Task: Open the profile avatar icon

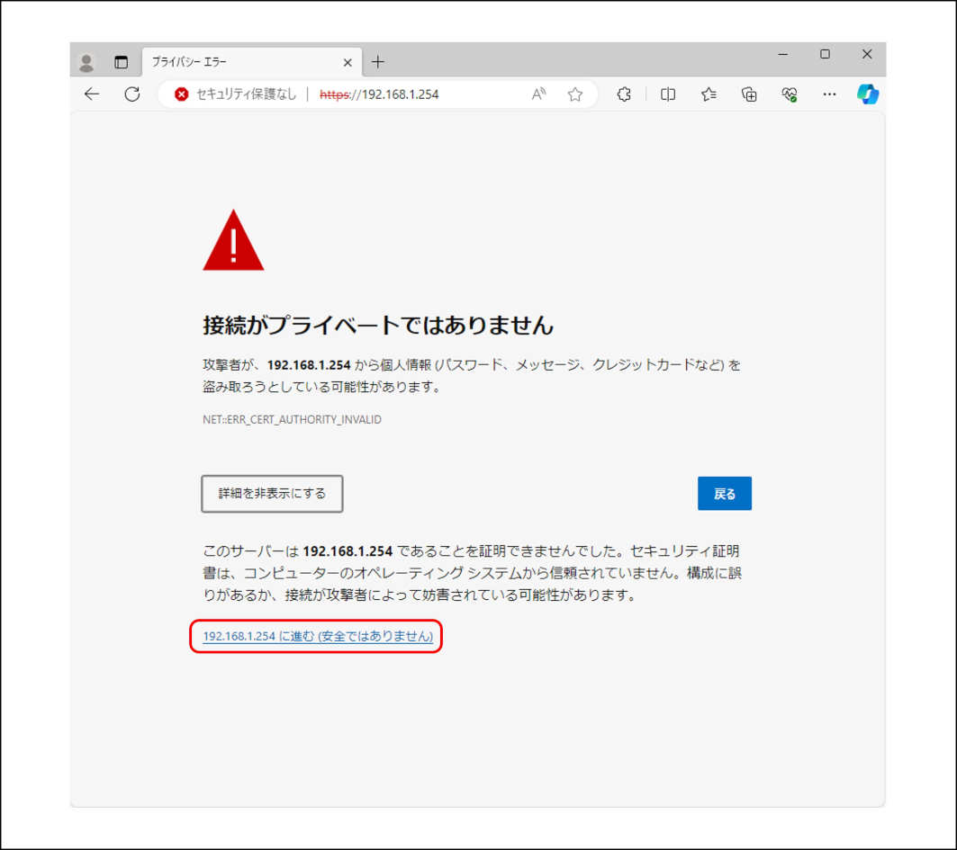Action: pos(86,61)
